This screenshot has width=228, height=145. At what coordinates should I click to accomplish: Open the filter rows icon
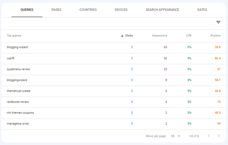pos(218,22)
